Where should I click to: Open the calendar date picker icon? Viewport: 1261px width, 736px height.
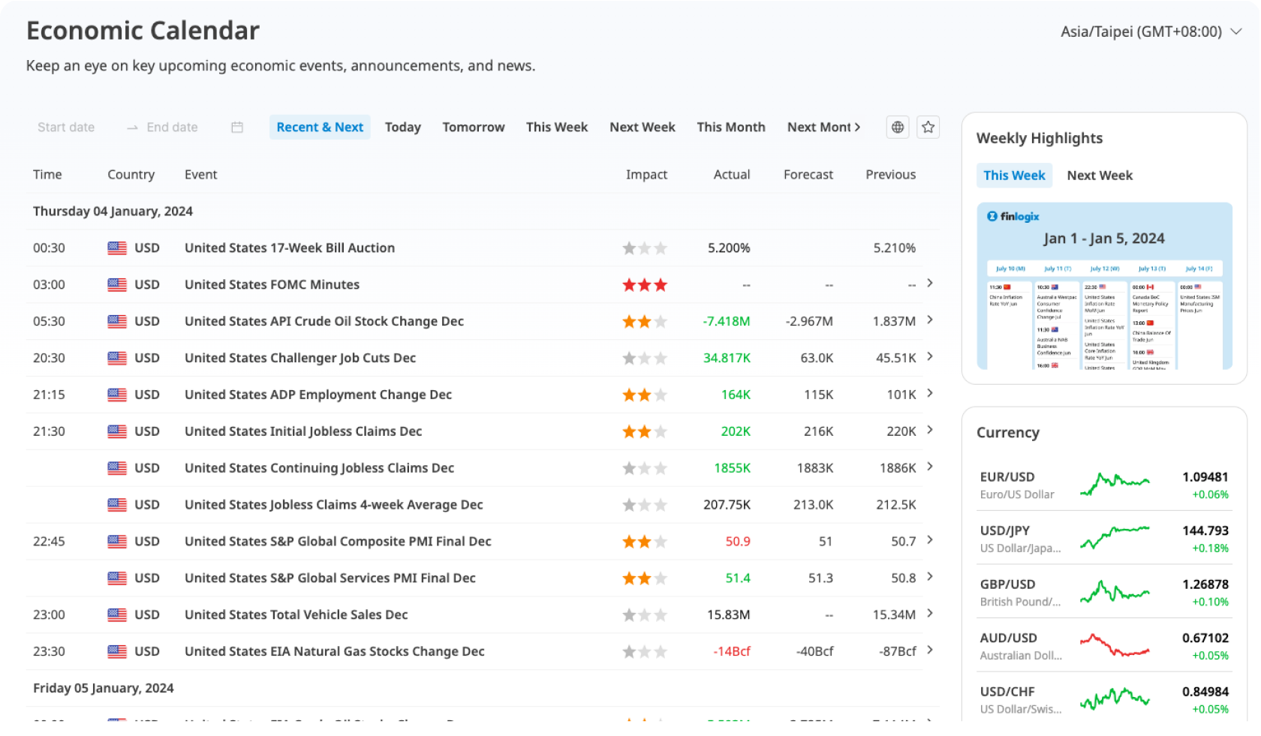tap(237, 128)
